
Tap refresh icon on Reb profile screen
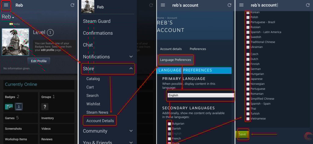72,5
